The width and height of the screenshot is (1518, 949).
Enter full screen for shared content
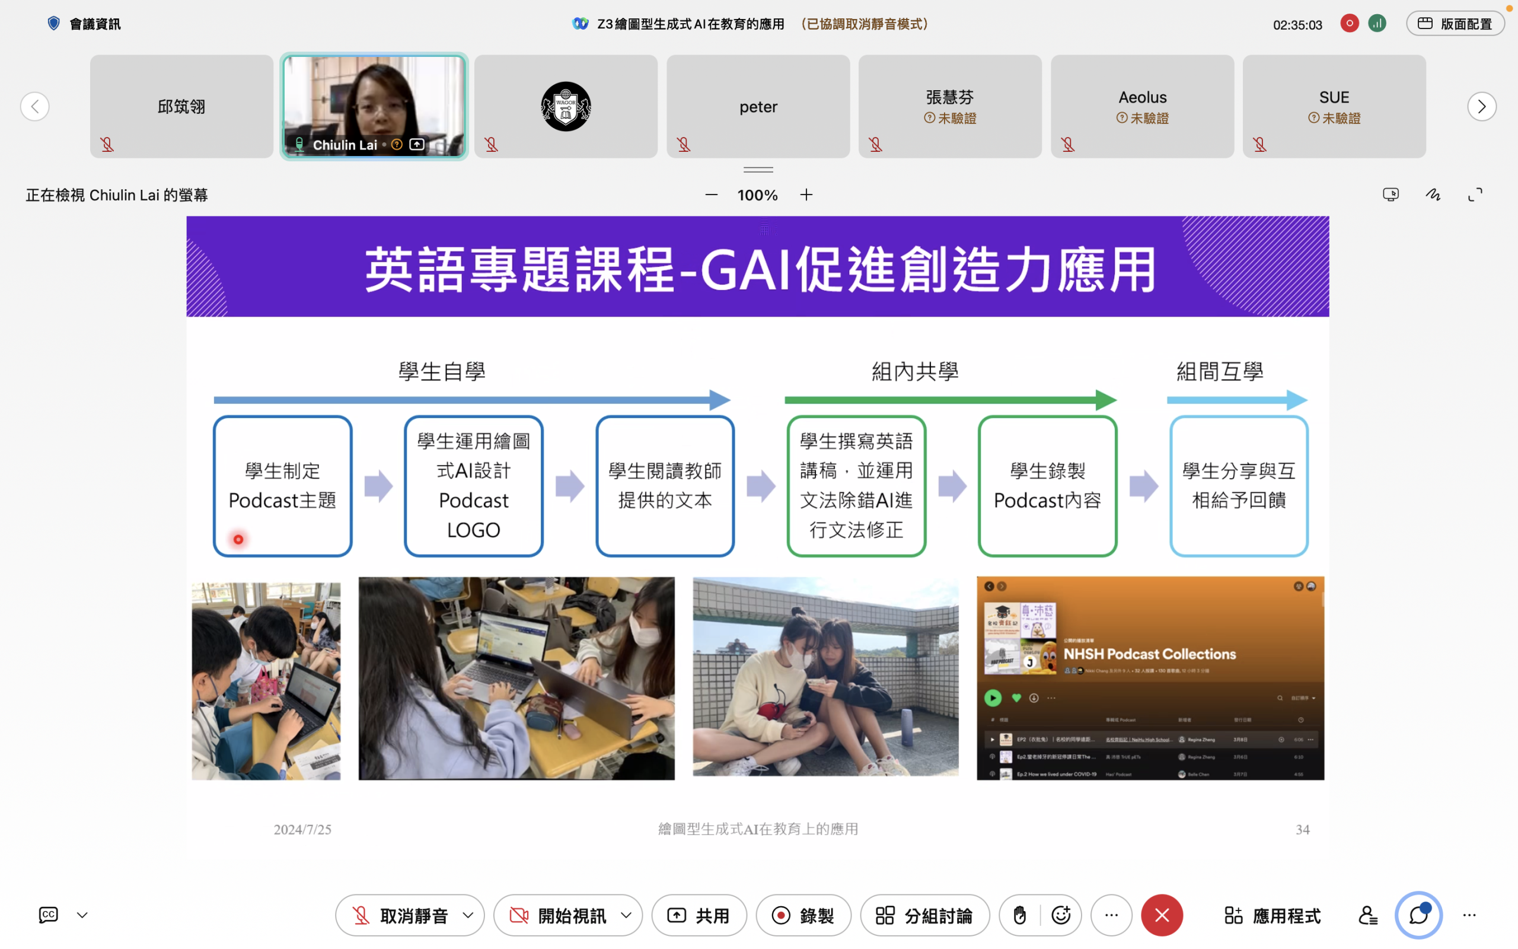pos(1475,195)
